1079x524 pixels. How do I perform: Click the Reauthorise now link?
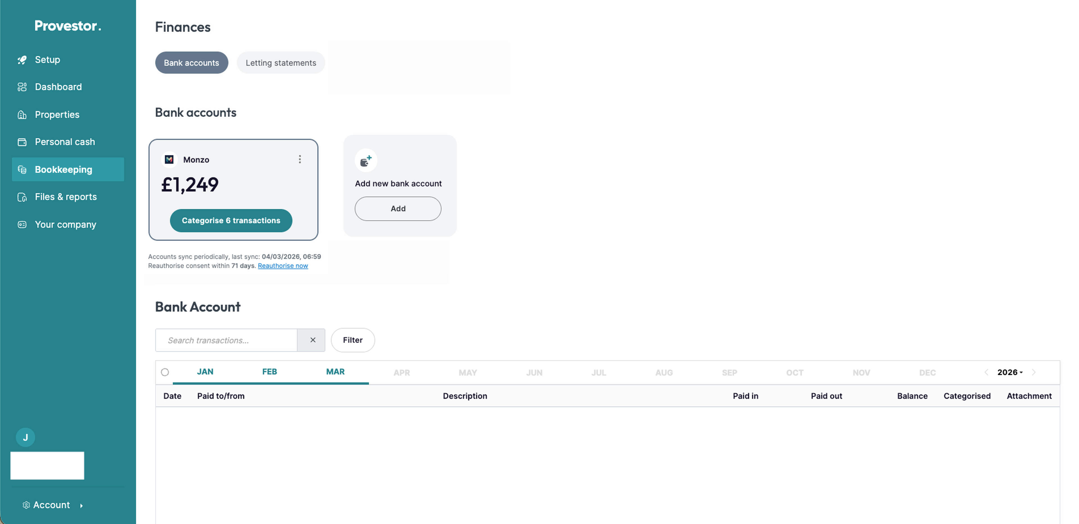click(x=283, y=266)
